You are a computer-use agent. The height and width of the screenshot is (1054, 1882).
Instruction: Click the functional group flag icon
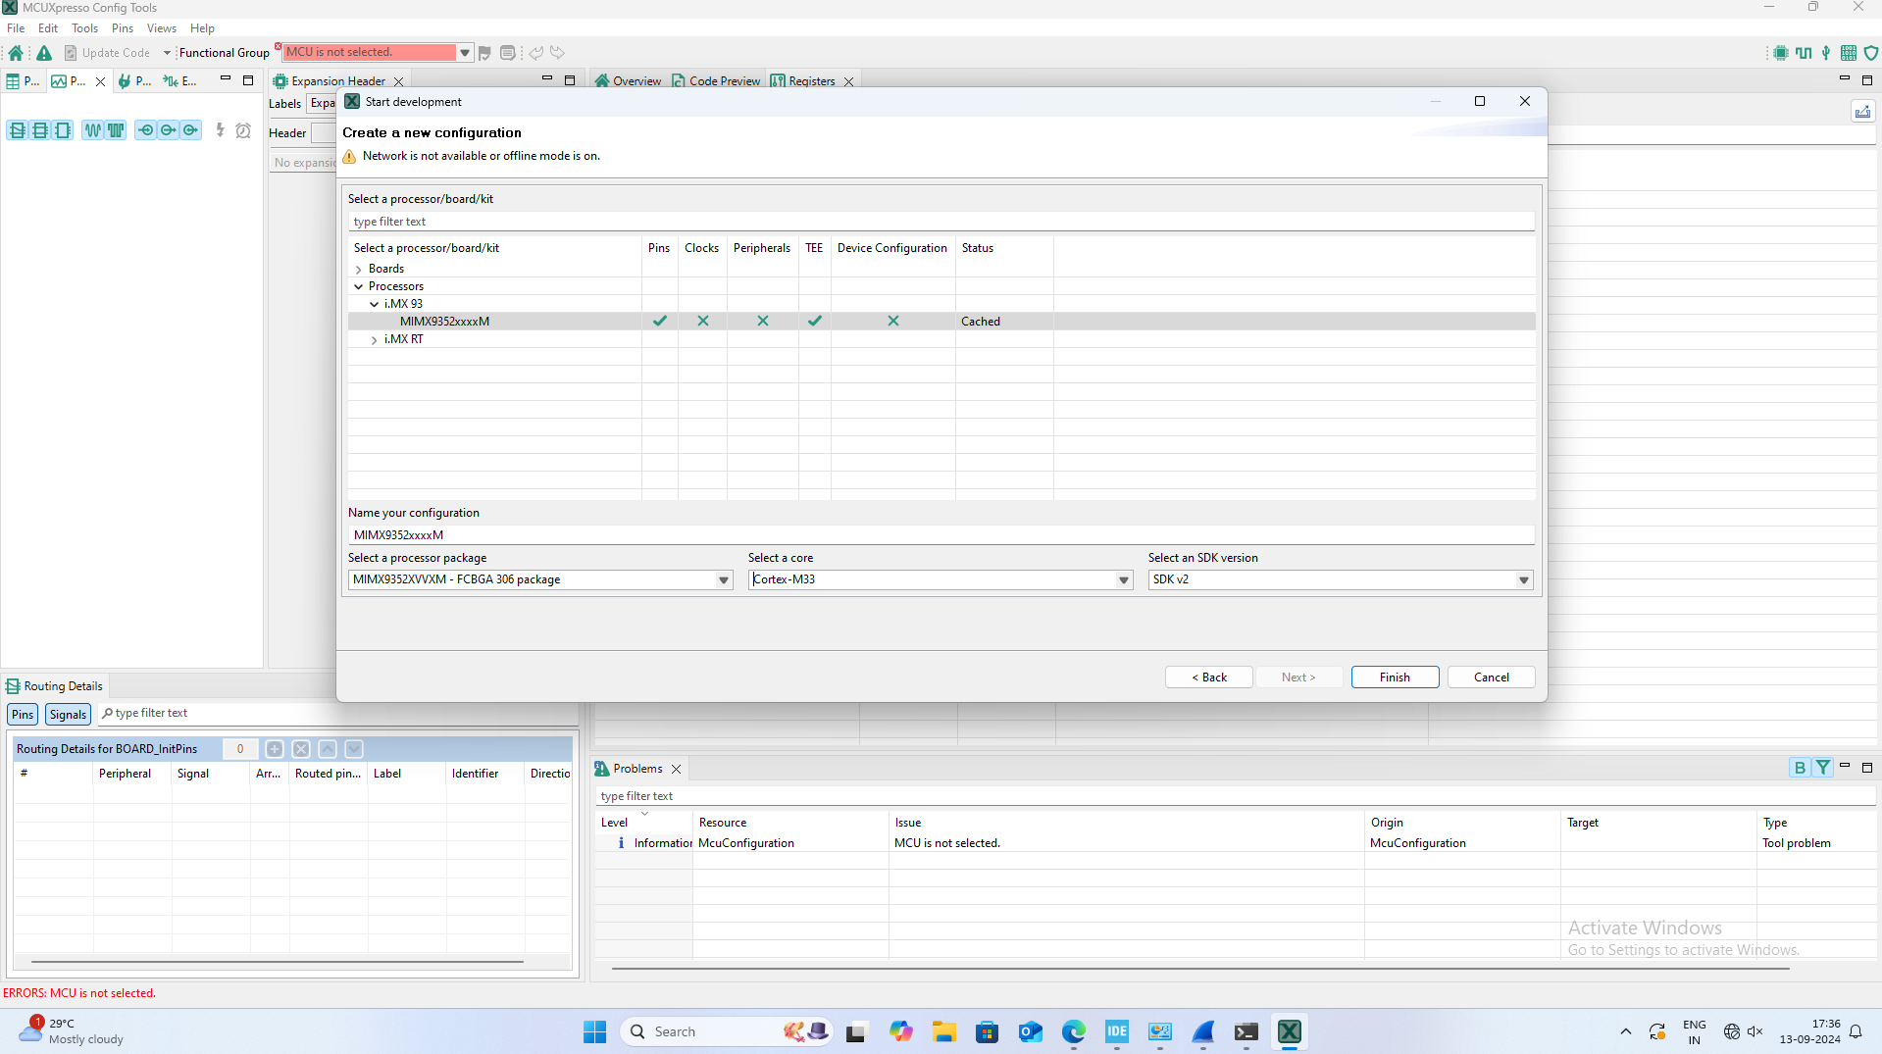pos(484,53)
